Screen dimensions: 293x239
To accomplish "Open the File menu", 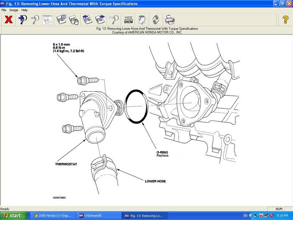I will (4, 10).
